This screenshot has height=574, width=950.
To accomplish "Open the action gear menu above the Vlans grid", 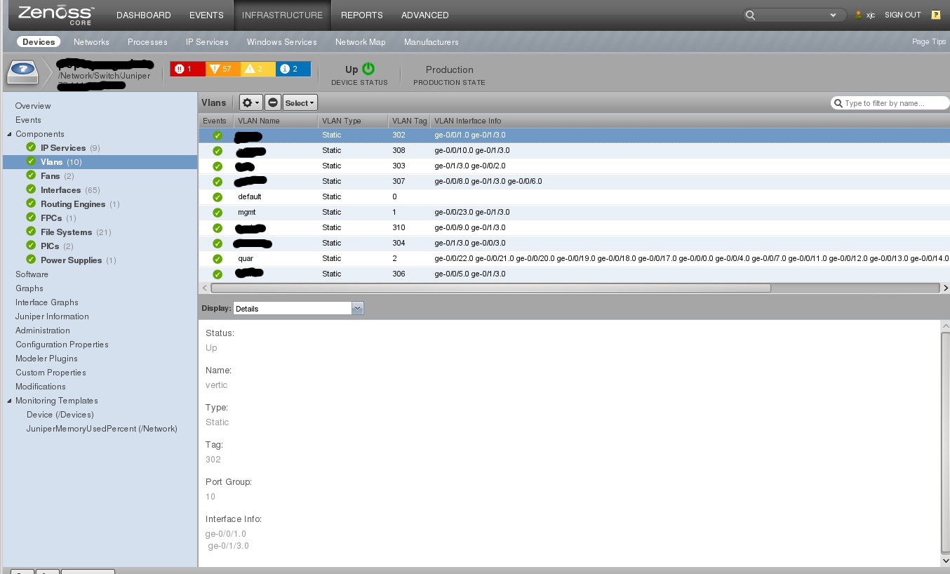I will (249, 102).
